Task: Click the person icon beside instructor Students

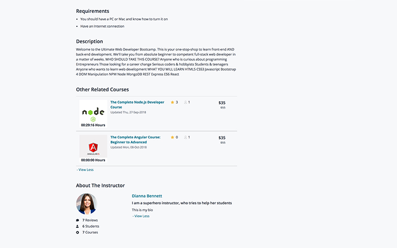Action: coord(77,226)
